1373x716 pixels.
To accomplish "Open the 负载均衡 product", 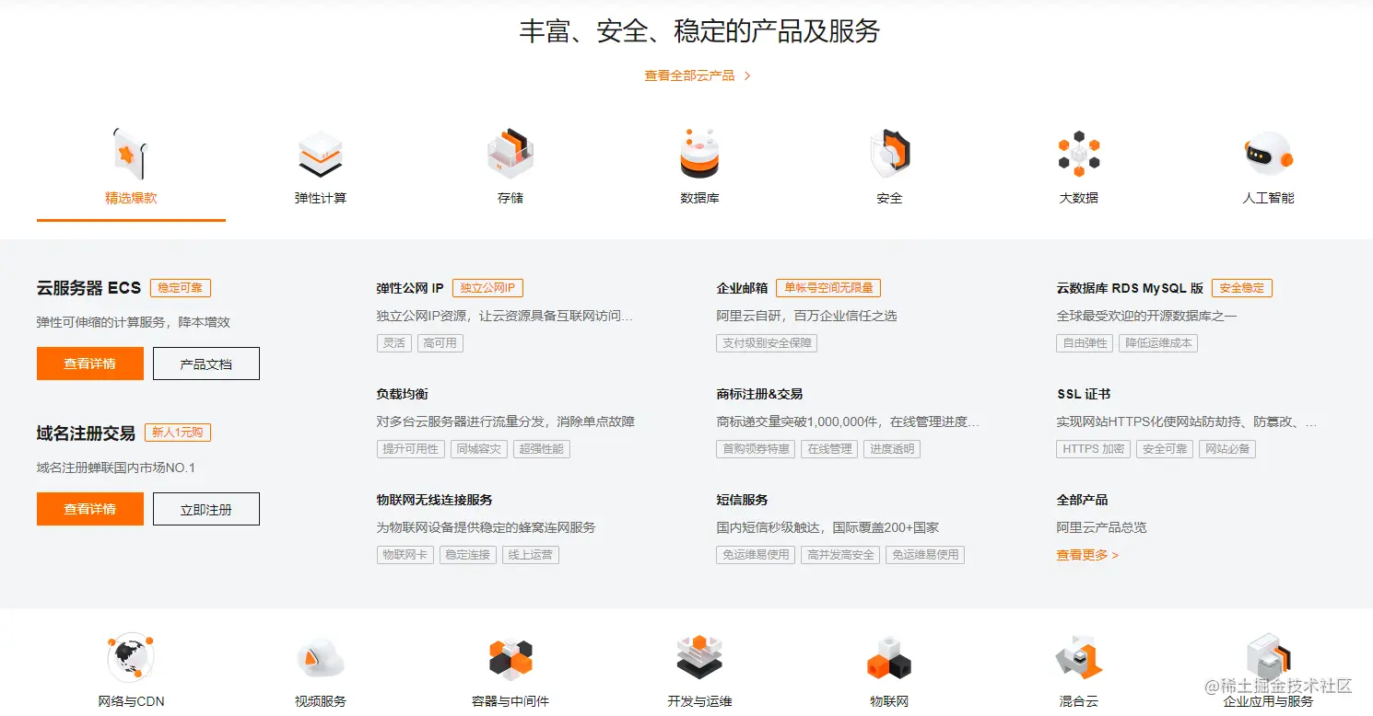I will tap(402, 394).
